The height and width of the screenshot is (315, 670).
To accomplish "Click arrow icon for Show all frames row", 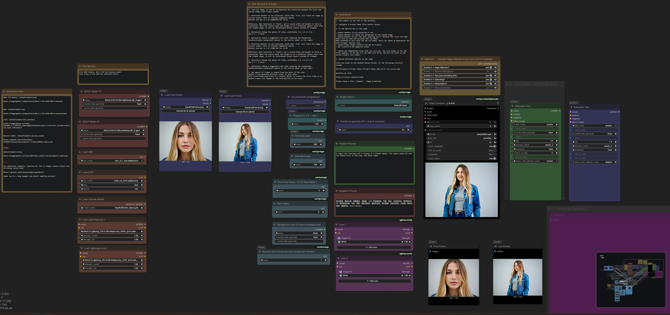I will (x=496, y=88).
